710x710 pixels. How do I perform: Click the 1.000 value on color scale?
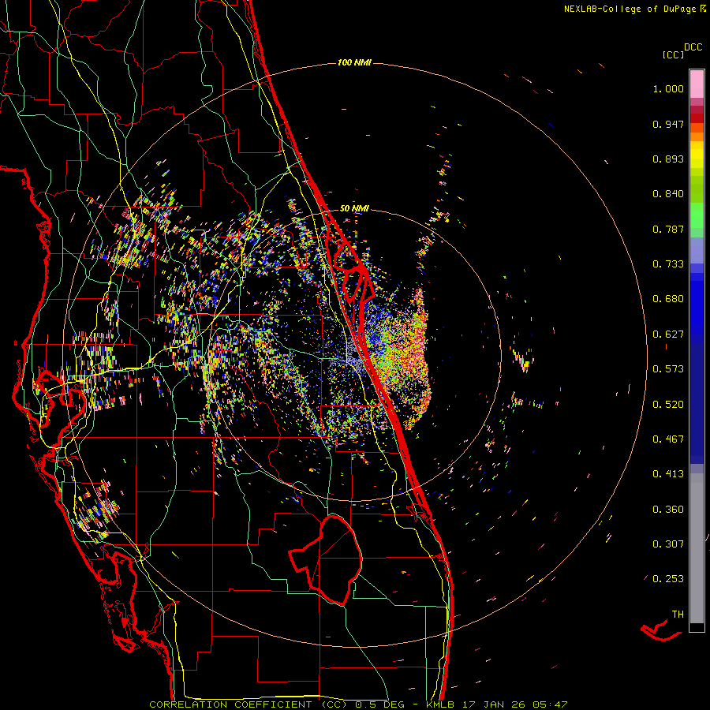(x=668, y=88)
